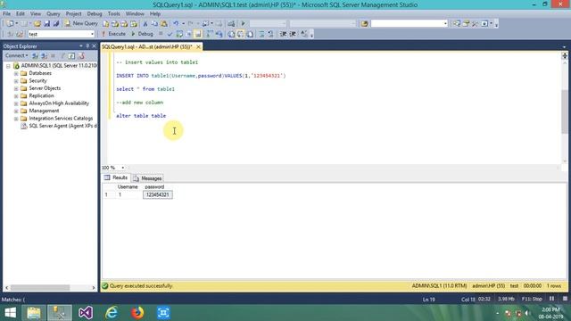Click the Paste clipboard icon

pos(164,23)
